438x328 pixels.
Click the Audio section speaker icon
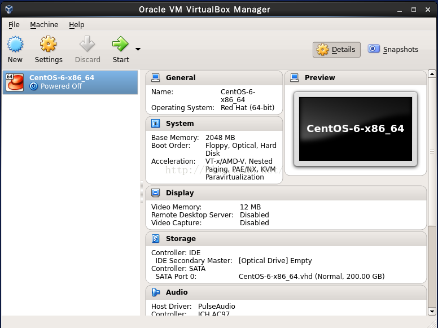156,292
